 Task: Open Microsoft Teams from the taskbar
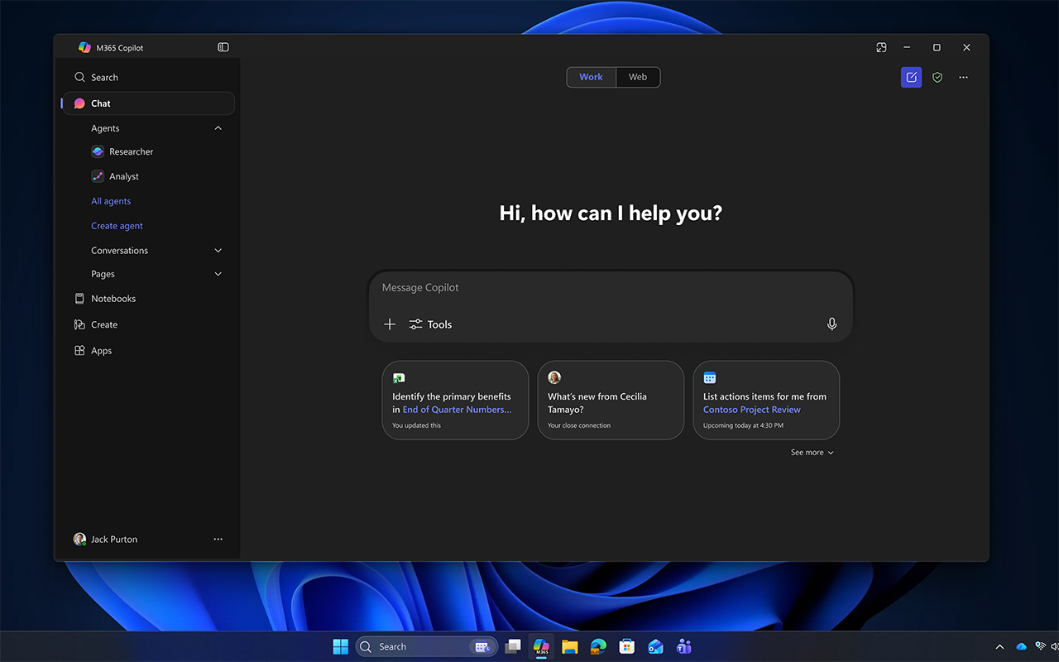[684, 646]
